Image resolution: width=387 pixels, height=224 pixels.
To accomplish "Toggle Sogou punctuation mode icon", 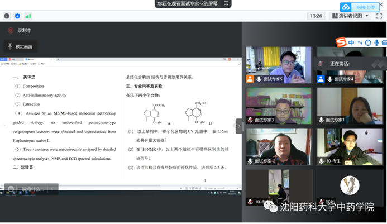I will [x=360, y=42].
